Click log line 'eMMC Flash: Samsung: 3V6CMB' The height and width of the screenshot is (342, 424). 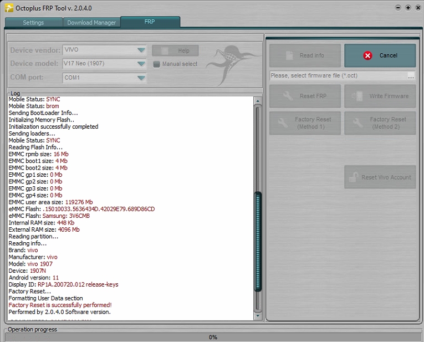(49, 216)
